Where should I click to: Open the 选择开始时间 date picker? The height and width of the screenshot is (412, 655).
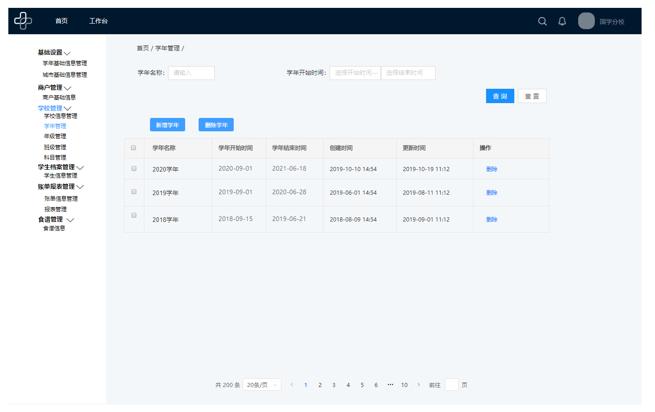click(355, 73)
